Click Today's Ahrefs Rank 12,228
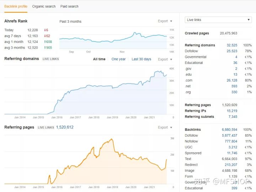Viewport: 256px width, 192px height. 33,30
